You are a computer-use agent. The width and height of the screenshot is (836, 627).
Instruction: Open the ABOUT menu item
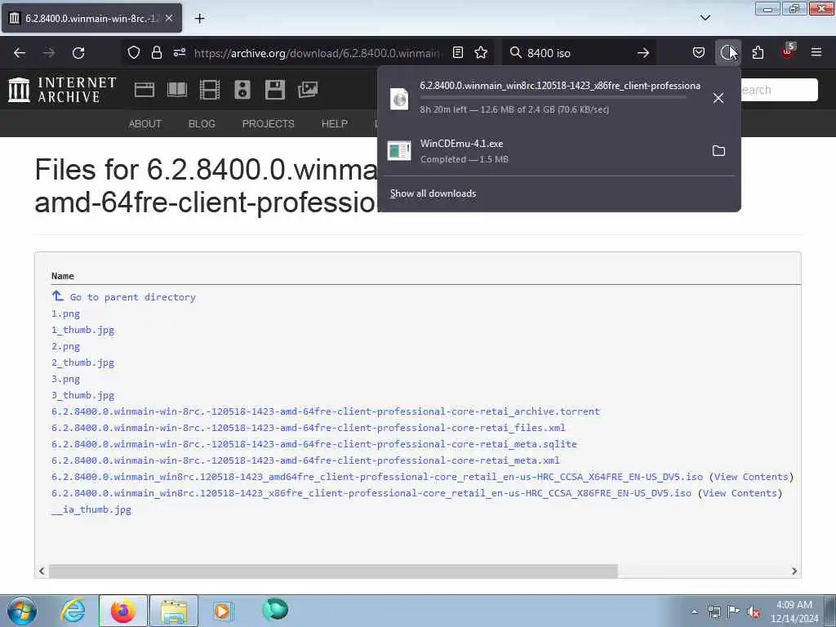pyautogui.click(x=145, y=124)
